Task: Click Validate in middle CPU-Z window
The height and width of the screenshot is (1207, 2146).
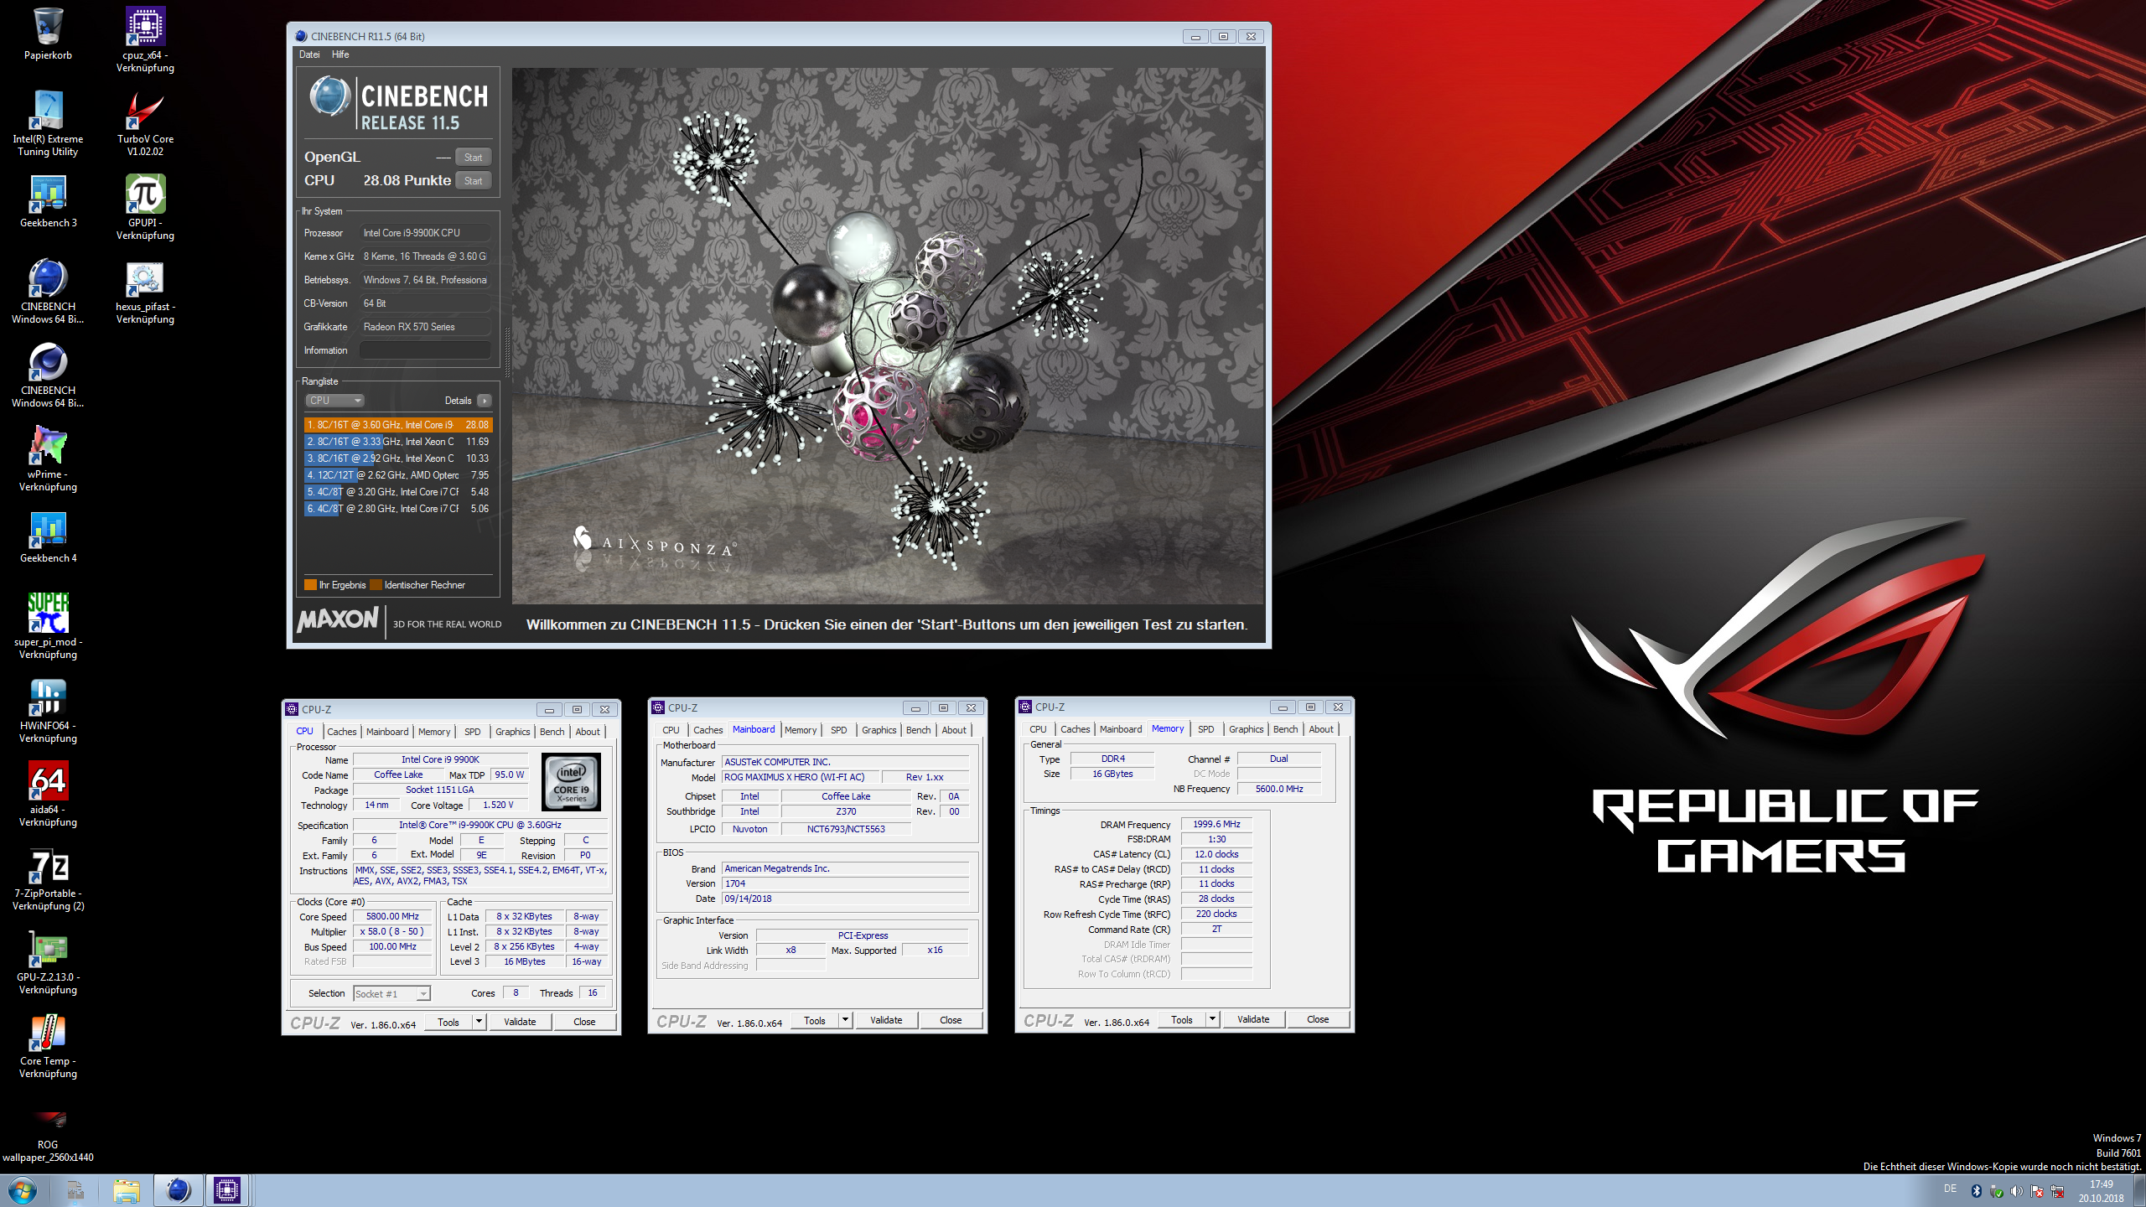Action: pyautogui.click(x=886, y=1020)
